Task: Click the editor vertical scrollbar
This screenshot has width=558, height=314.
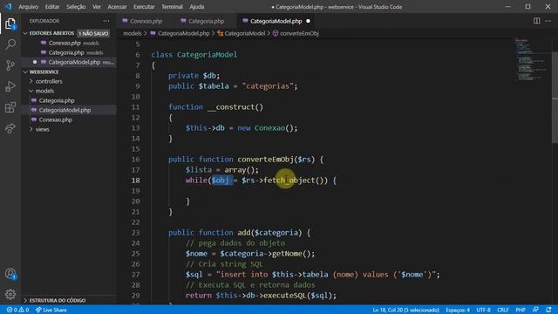Action: coord(555,97)
